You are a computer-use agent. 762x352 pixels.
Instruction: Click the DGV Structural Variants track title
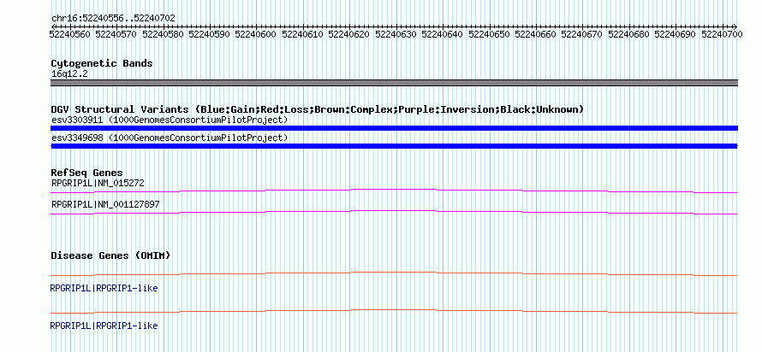click(x=317, y=109)
